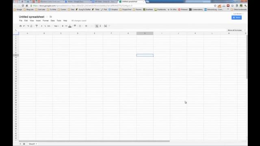
Task: Open the Codecademy bookmark
Action: point(196,10)
